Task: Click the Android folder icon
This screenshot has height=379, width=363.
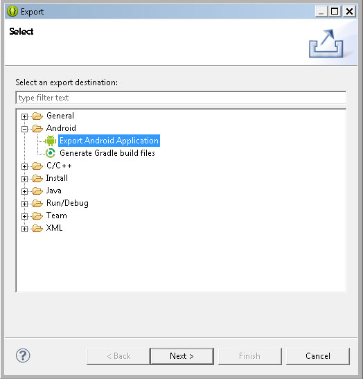Action: tap(37, 128)
